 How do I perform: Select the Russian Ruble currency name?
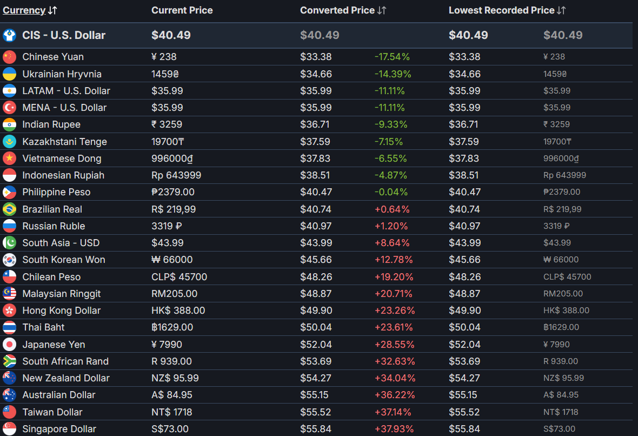coord(54,226)
